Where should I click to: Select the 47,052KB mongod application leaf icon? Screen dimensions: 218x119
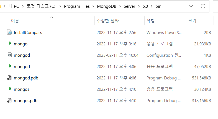[10, 66]
